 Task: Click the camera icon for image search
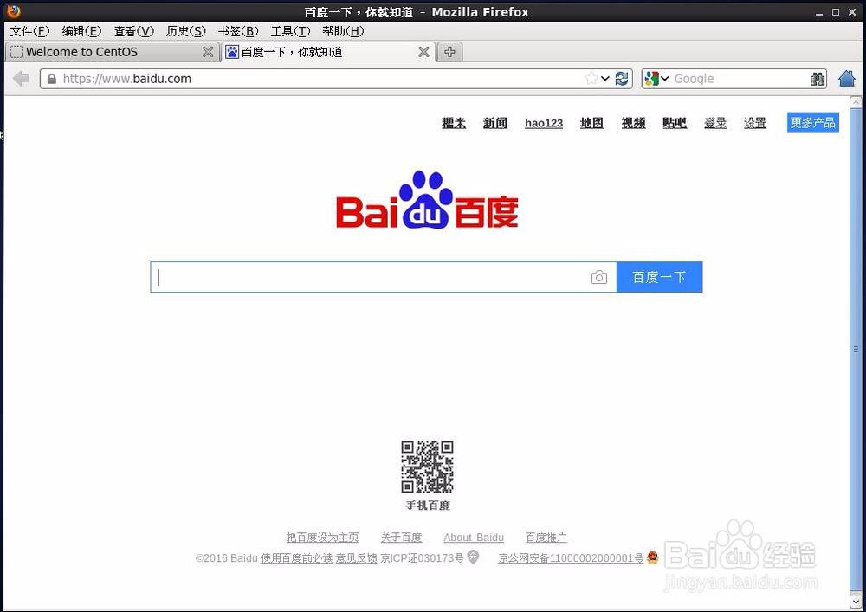599,277
